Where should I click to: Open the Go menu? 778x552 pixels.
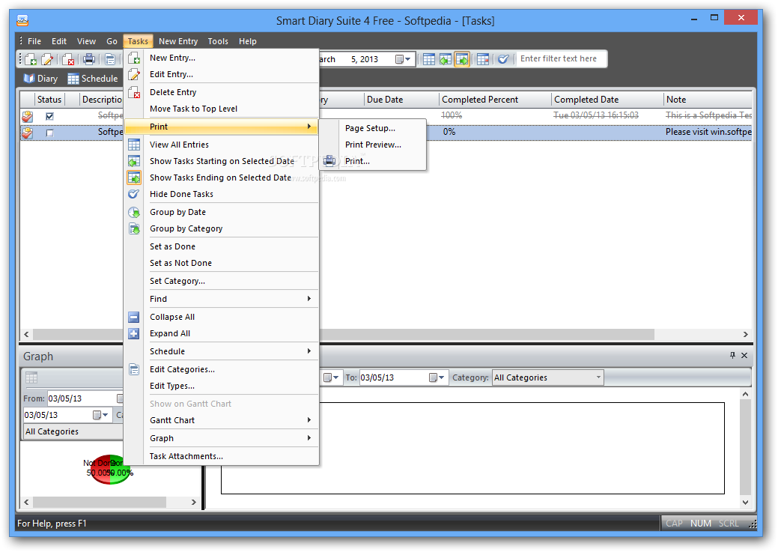pos(112,41)
